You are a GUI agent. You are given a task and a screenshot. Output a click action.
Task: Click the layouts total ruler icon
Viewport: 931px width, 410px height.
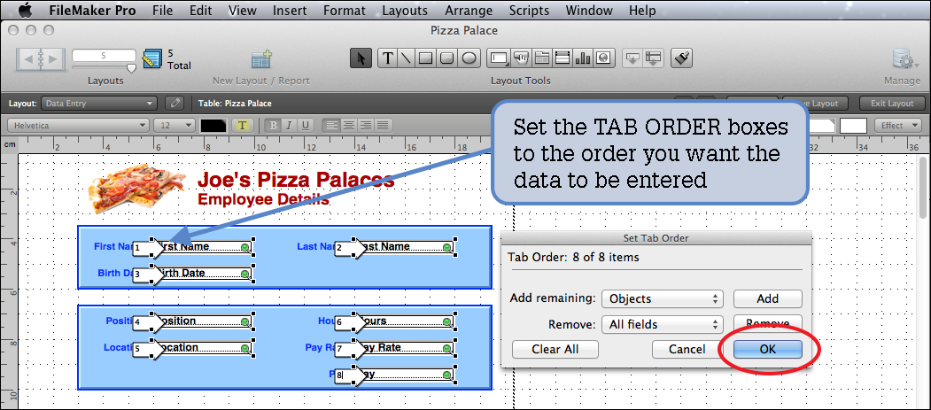[152, 58]
